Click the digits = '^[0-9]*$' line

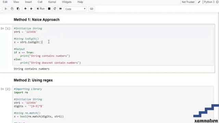pyautogui.click(x=29, y=106)
